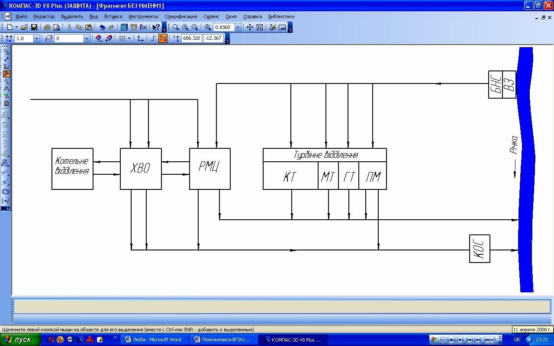Open the grid options dropdown arrow
554x346 pixels.
coord(129,38)
